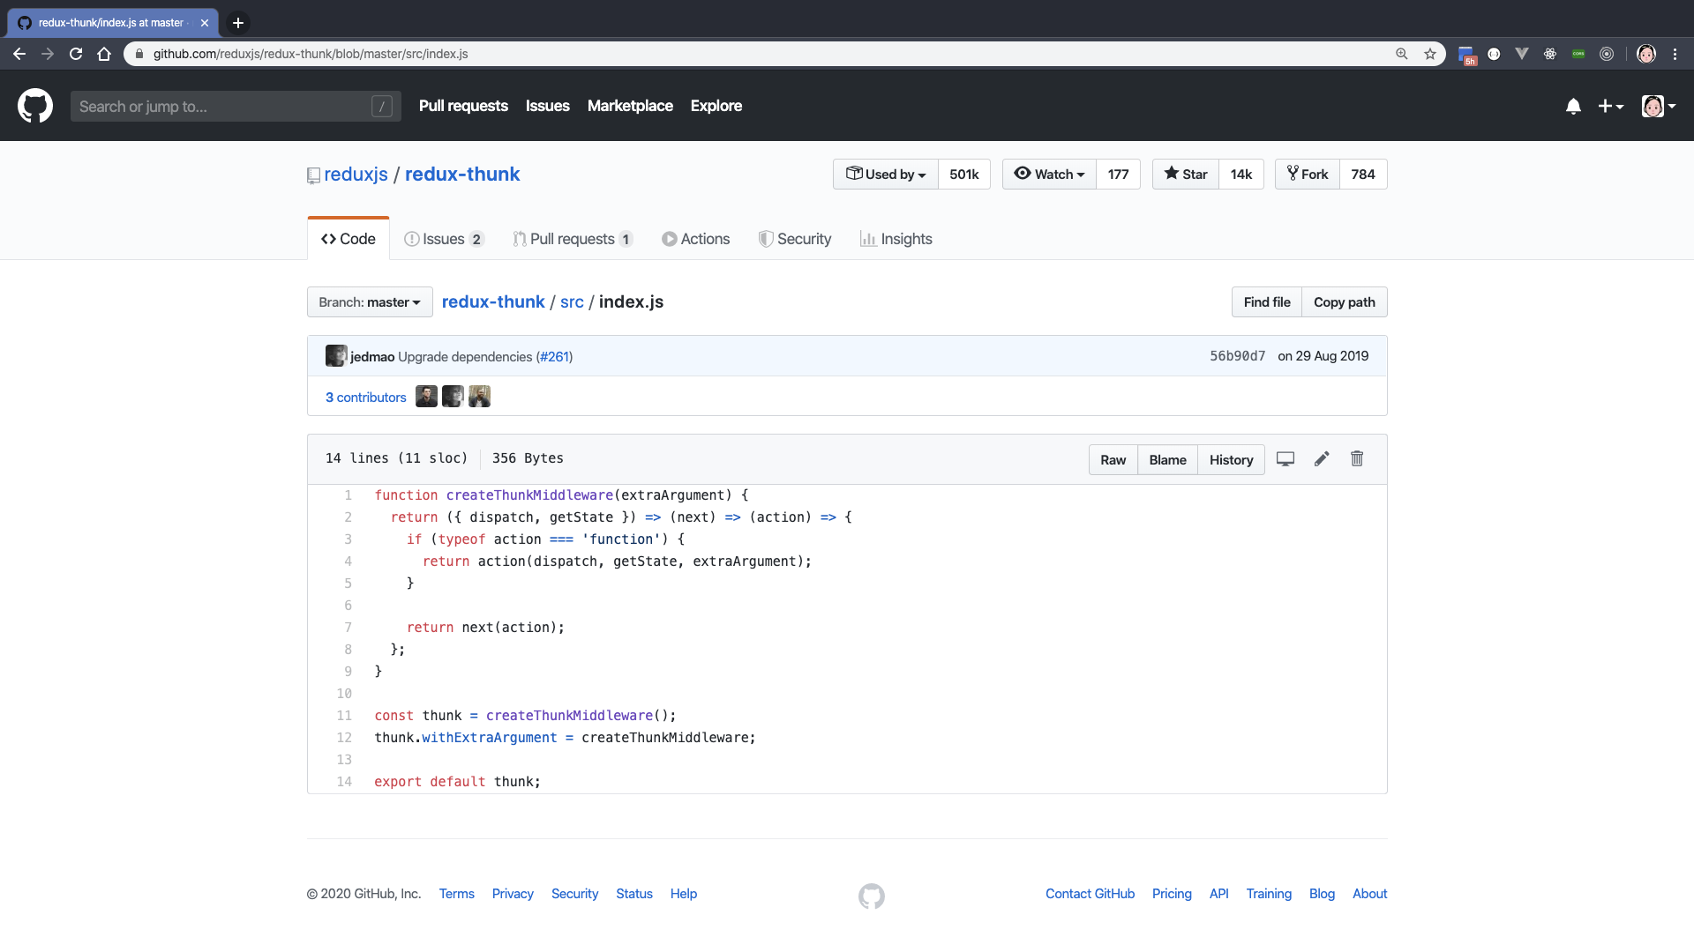Image resolution: width=1694 pixels, height=952 pixels.
Task: Star the redux-thunk repository
Action: (1186, 175)
